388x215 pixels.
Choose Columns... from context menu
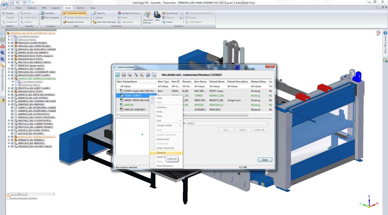(x=166, y=107)
